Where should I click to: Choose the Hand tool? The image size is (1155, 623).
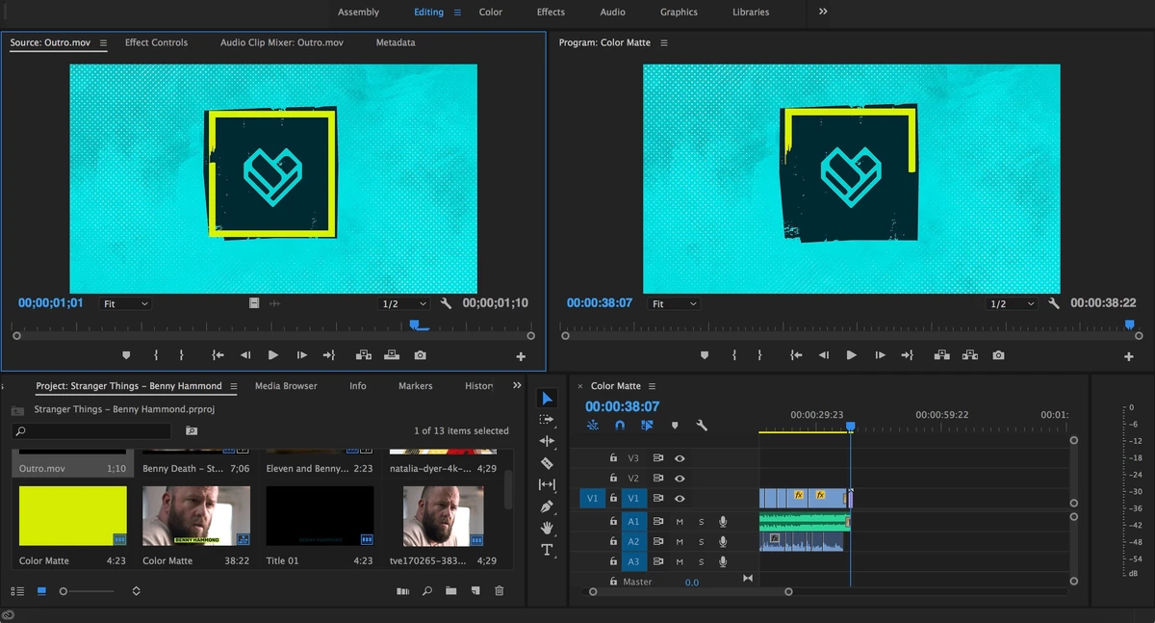(x=547, y=528)
